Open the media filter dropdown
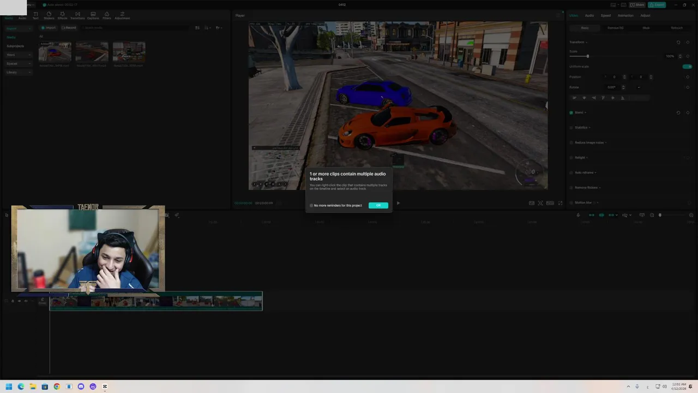This screenshot has height=393, width=698. click(x=218, y=27)
